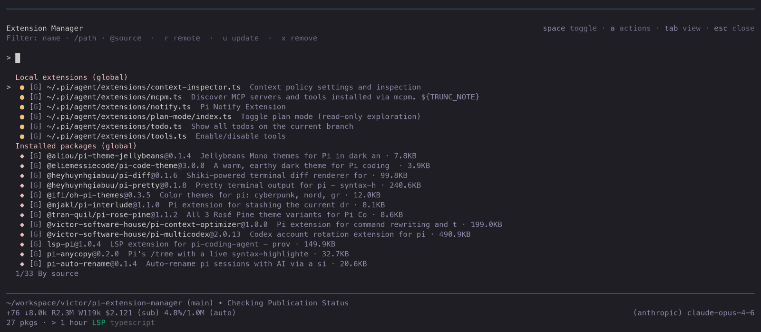
Task: Select @ifi/oh-pi-themes@0.3.5 package
Action: tap(98, 195)
